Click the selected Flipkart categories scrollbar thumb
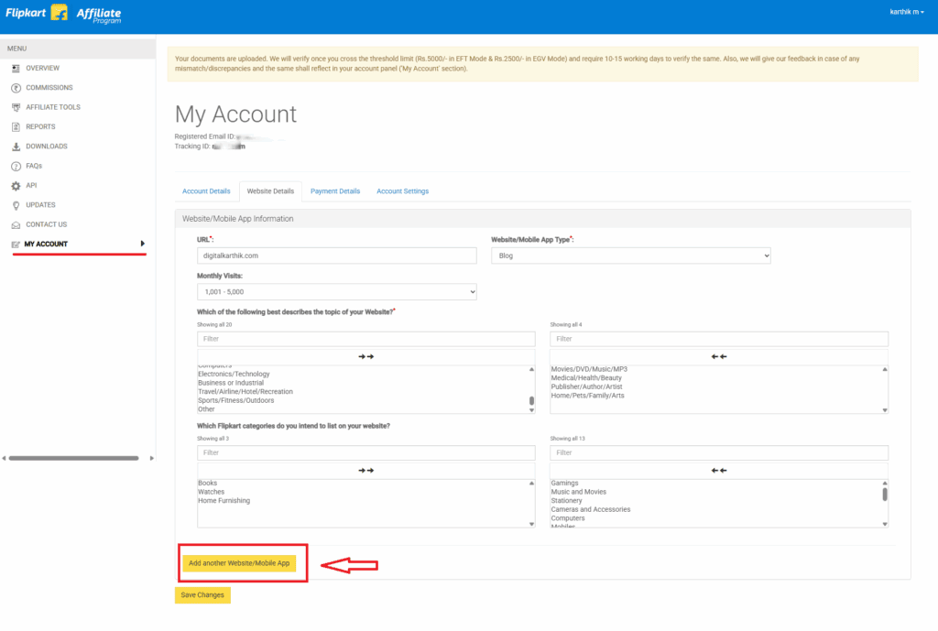The width and height of the screenshot is (938, 631). click(885, 494)
